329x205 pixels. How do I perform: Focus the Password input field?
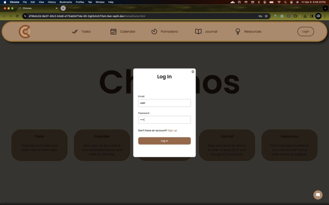click(164, 120)
